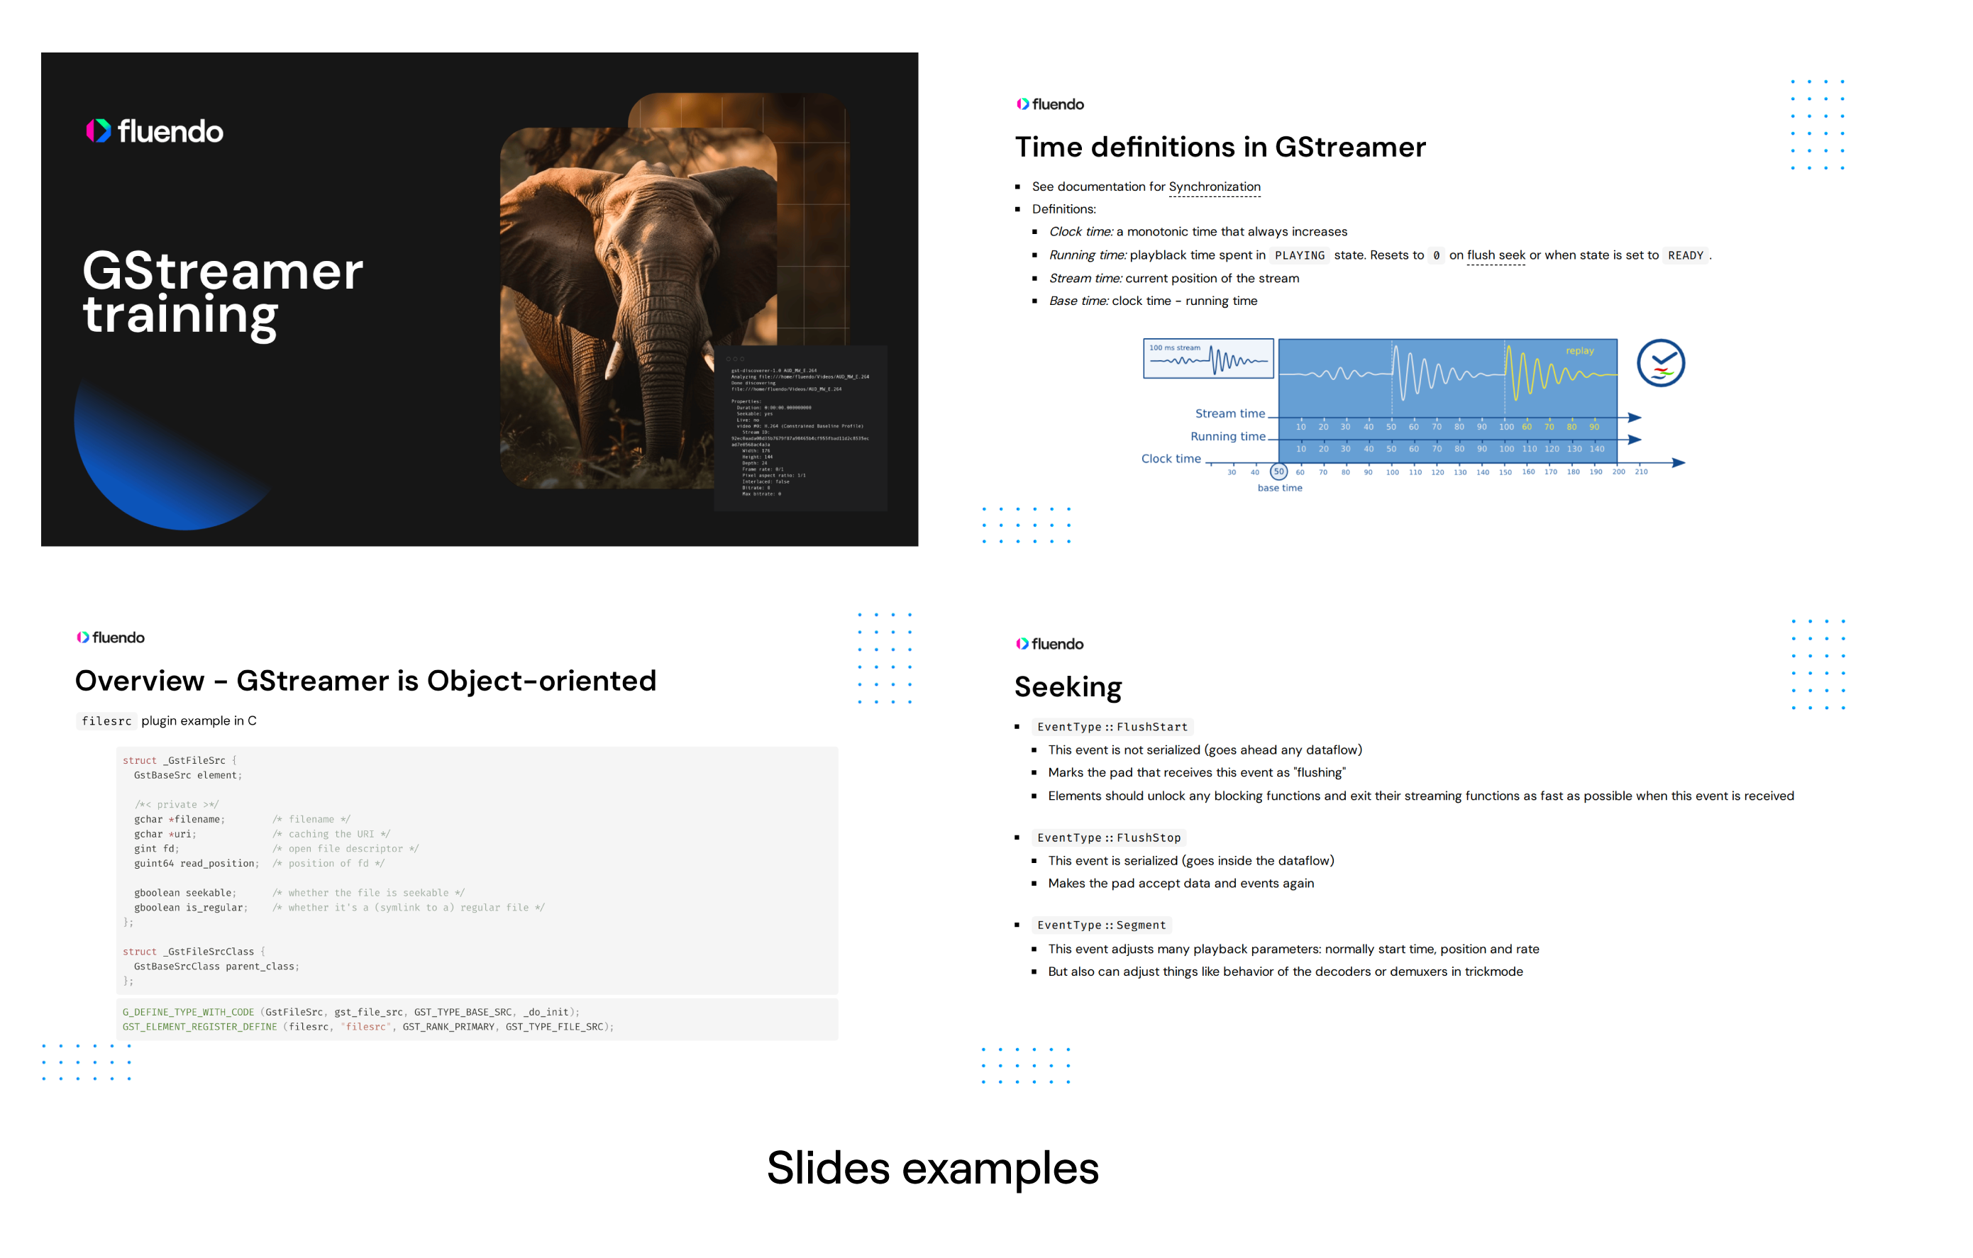Click the "base time" label under the diagram
Viewport: 1973px width, 1258px height.
(x=1279, y=488)
